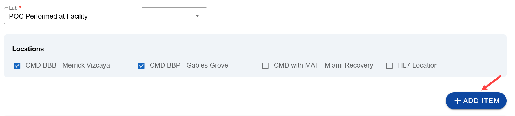This screenshot has width=515, height=116.
Task: Click the red required asterisk beside Lab
Action: click(x=20, y=7)
